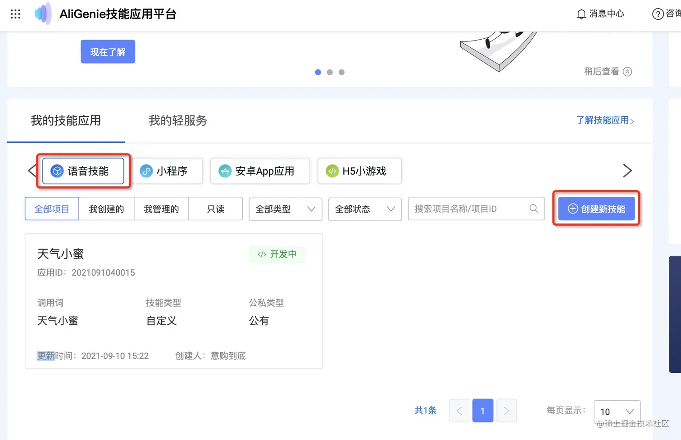Click 创建新技能 button

(596, 209)
